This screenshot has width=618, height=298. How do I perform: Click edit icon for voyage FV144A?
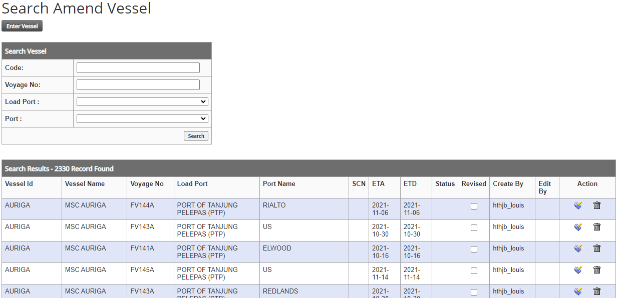tap(577, 205)
